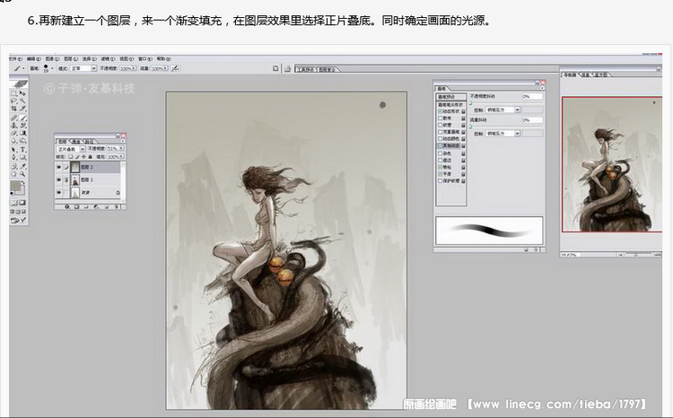The width and height of the screenshot is (673, 418).
Task: Open the 文件 menu
Action: tap(15, 59)
